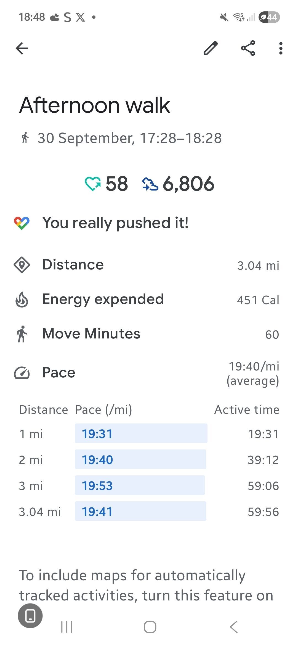Tap the maps feature prompt text
This screenshot has width=298, height=646.
coord(146,585)
